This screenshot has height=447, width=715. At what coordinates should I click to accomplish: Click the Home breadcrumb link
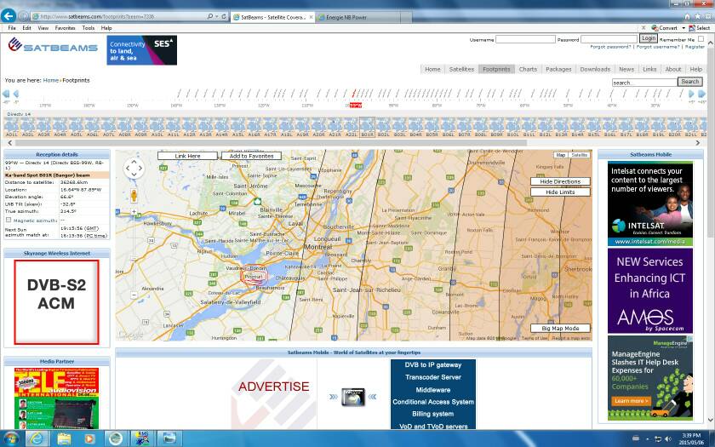[x=50, y=80]
